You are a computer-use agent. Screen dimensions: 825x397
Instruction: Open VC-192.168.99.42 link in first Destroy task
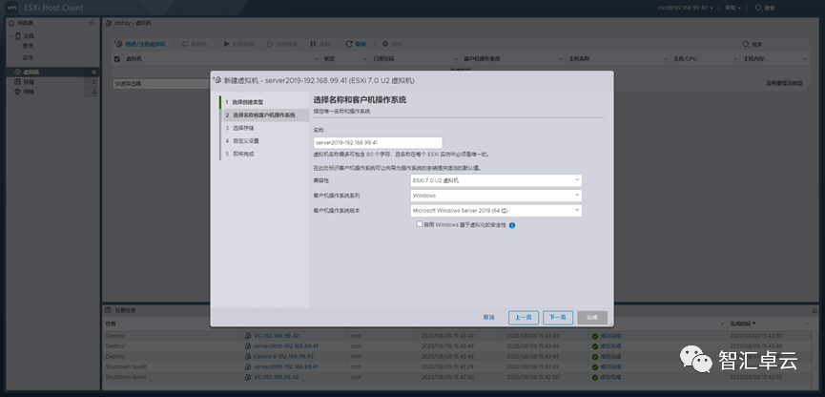277,336
